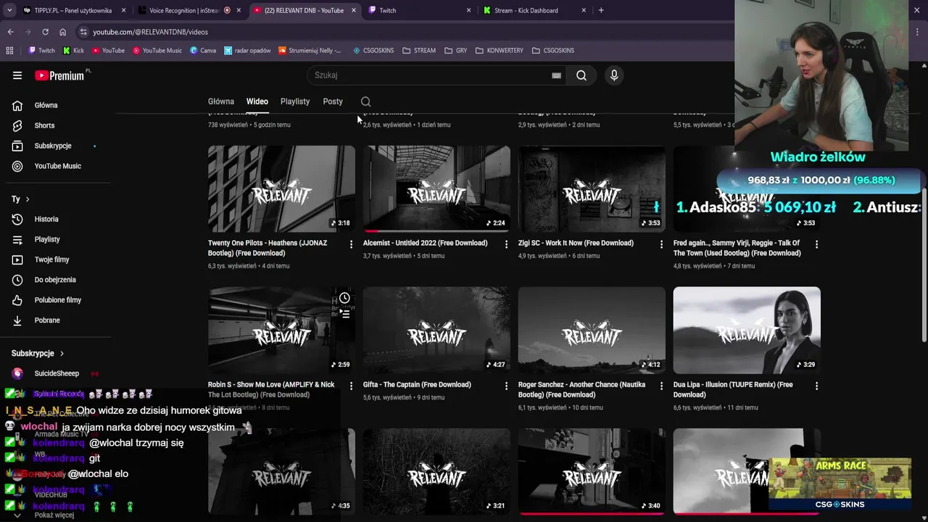Open options menu for Robin S video
Viewport: 928px width, 522px height.
tap(351, 386)
